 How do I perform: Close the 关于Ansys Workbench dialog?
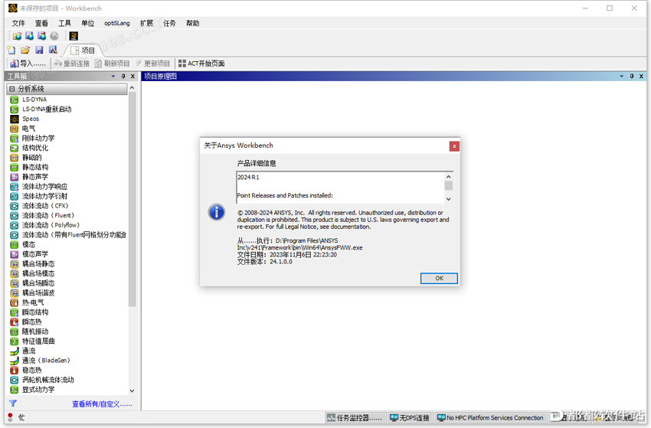click(454, 146)
